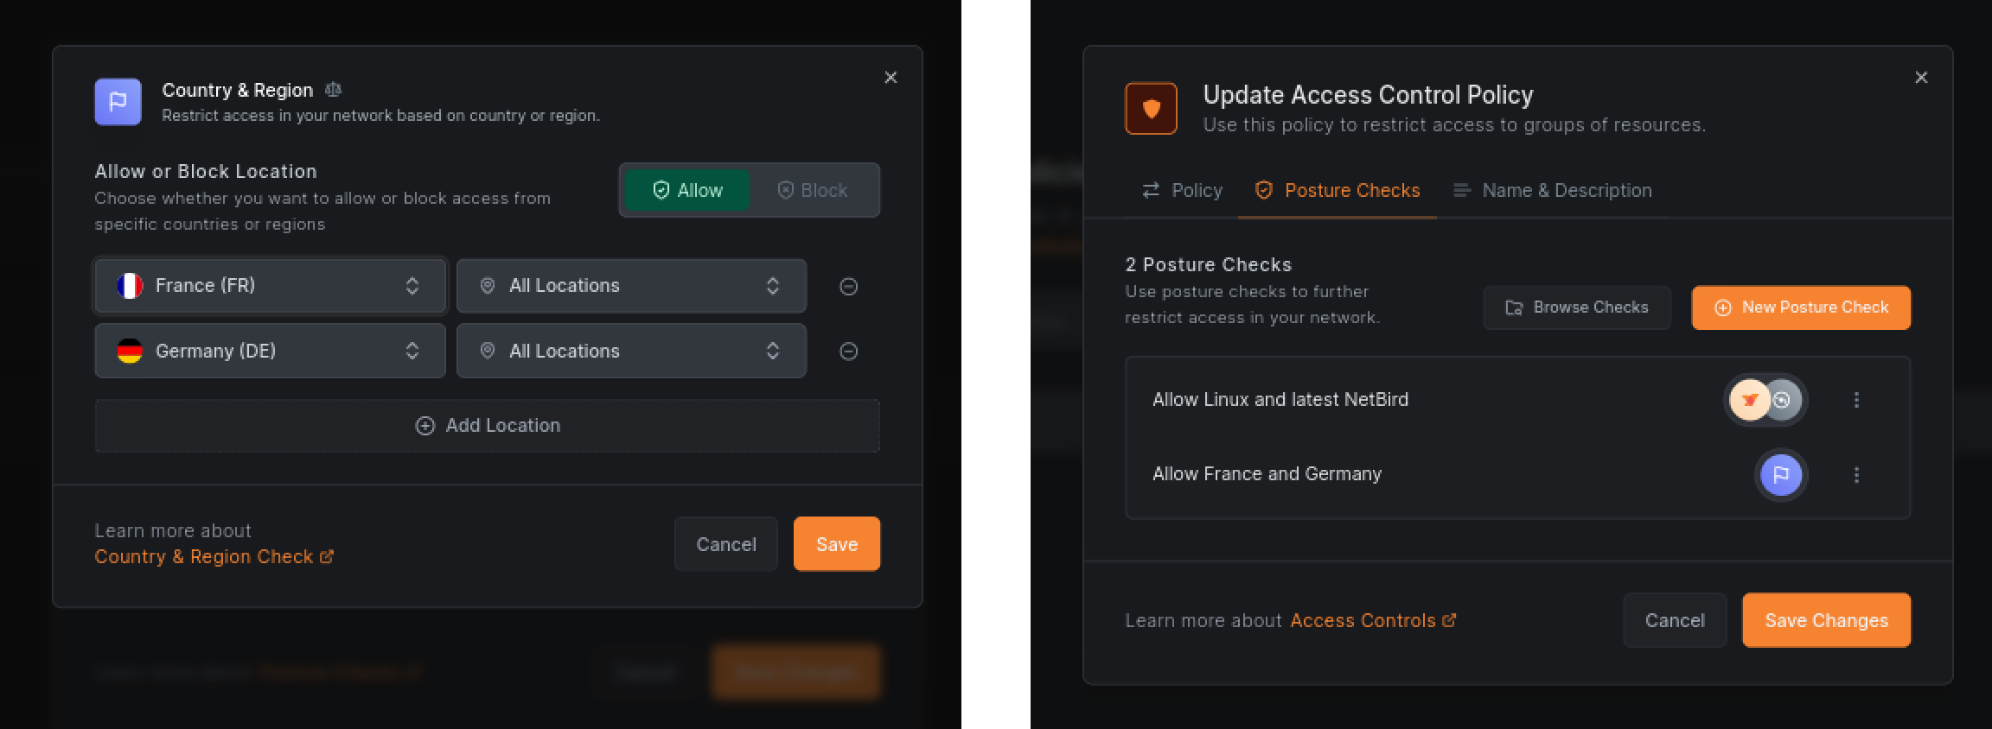Open the Name & Description tab
The height and width of the screenshot is (729, 1992).
[x=1553, y=190]
